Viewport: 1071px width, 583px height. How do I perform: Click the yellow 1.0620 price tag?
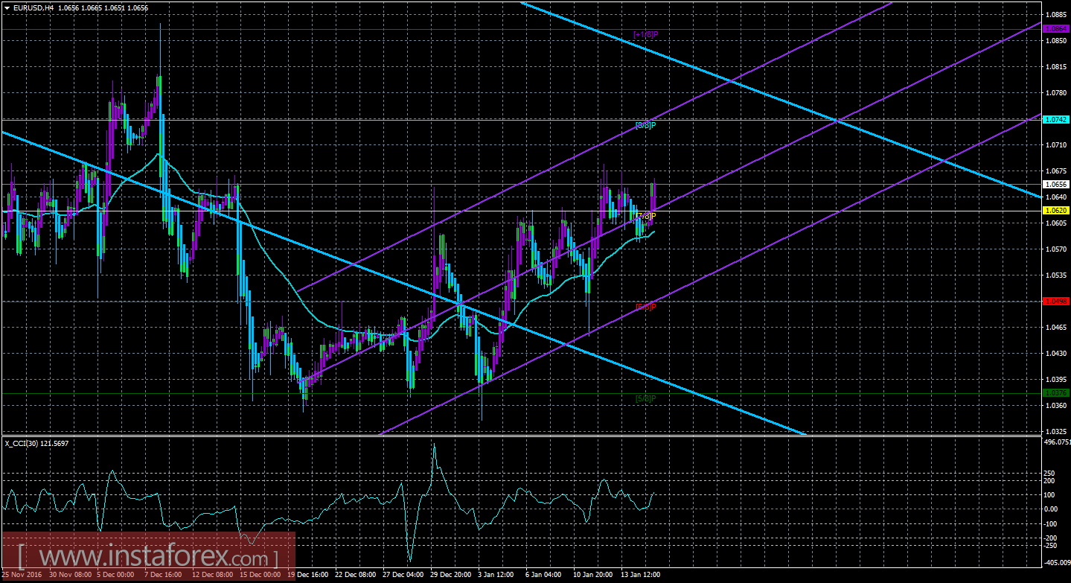(1056, 211)
